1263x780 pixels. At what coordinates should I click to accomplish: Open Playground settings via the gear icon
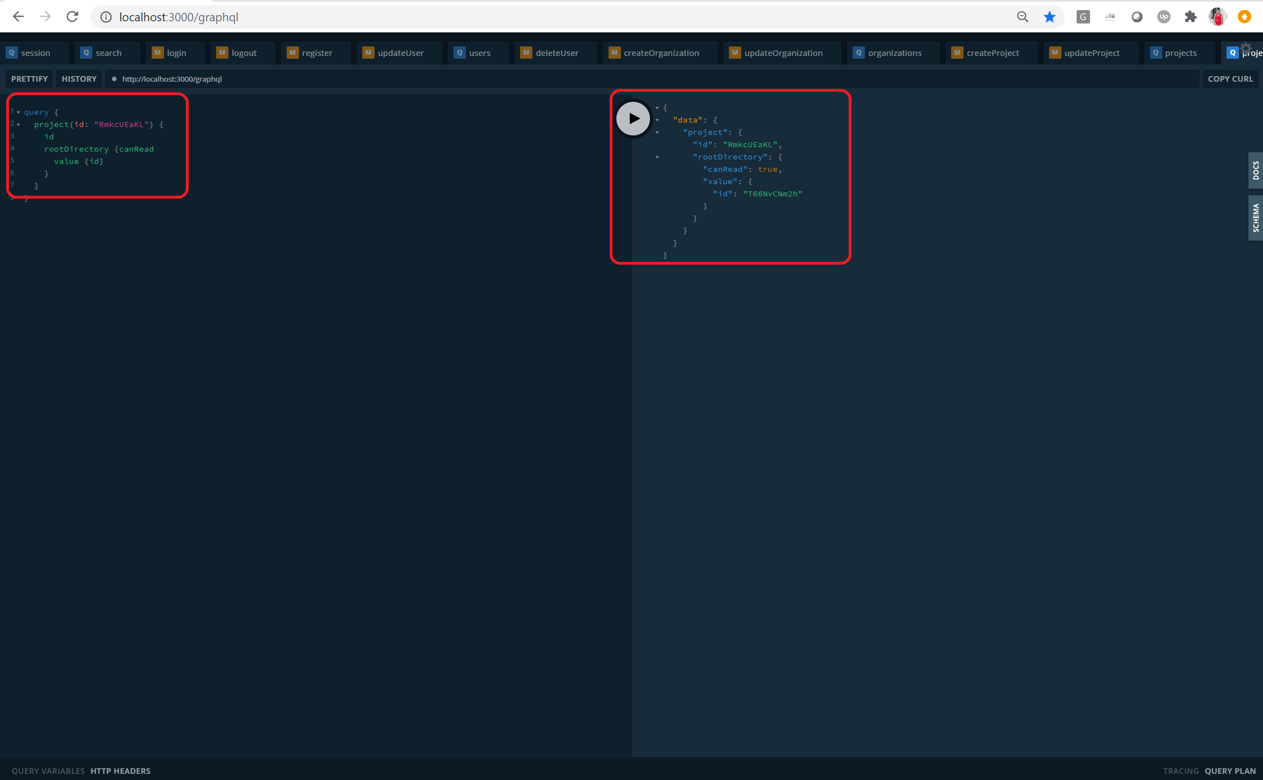(1246, 48)
